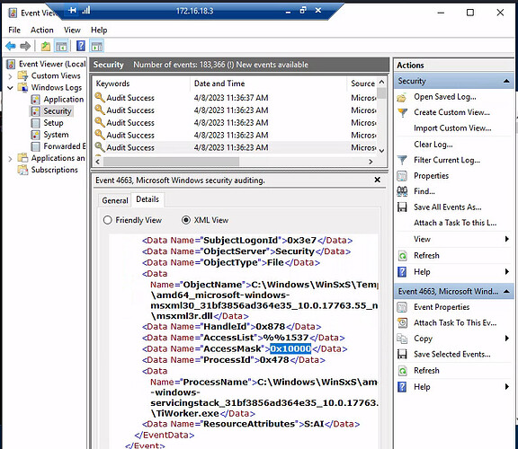The height and width of the screenshot is (449, 518).
Task: Click the Properties icon in Actions
Action: [402, 176]
